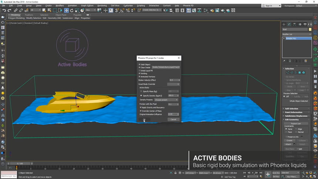318x179 pixels.
Task: Toggle Apply Gravity and Buoyancy checkbox
Action: click(x=141, y=108)
